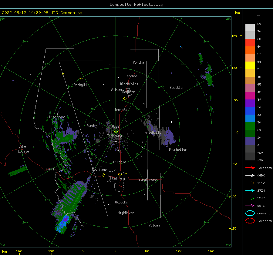Click the white plus marker north of Drumheller
Viewport: 273px width, 255px height.
pos(171,122)
